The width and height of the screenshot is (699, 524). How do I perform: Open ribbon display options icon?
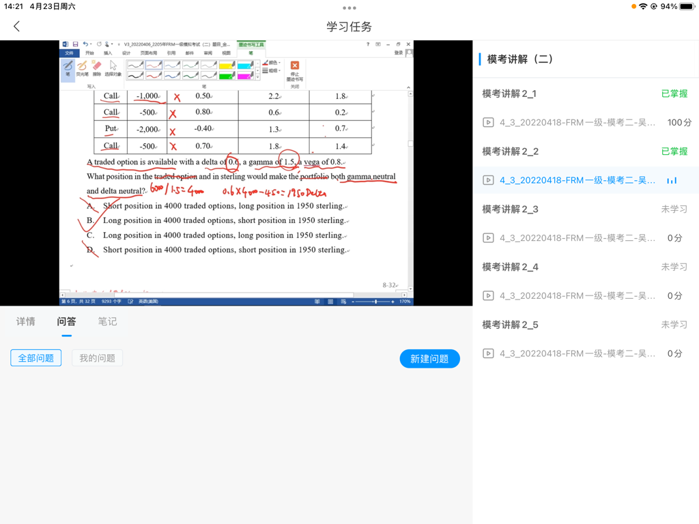(378, 44)
